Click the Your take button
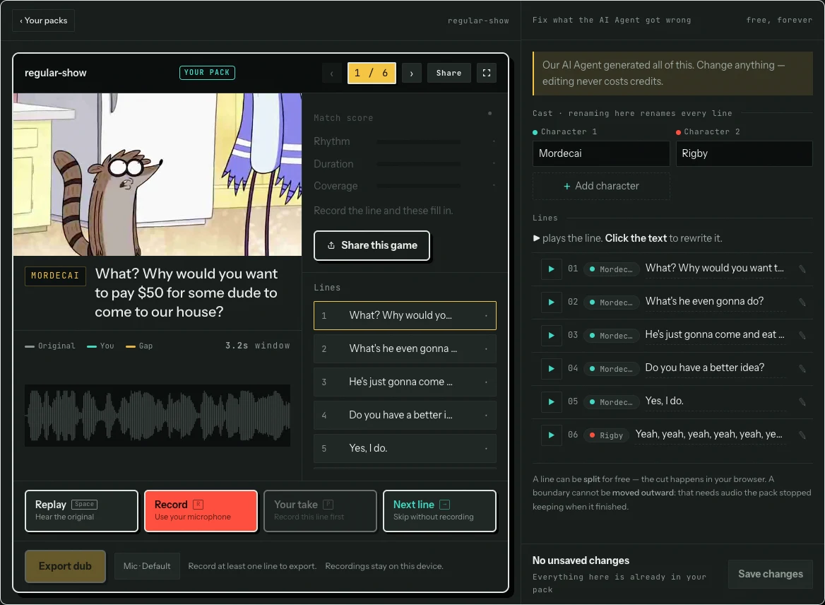 coord(321,511)
